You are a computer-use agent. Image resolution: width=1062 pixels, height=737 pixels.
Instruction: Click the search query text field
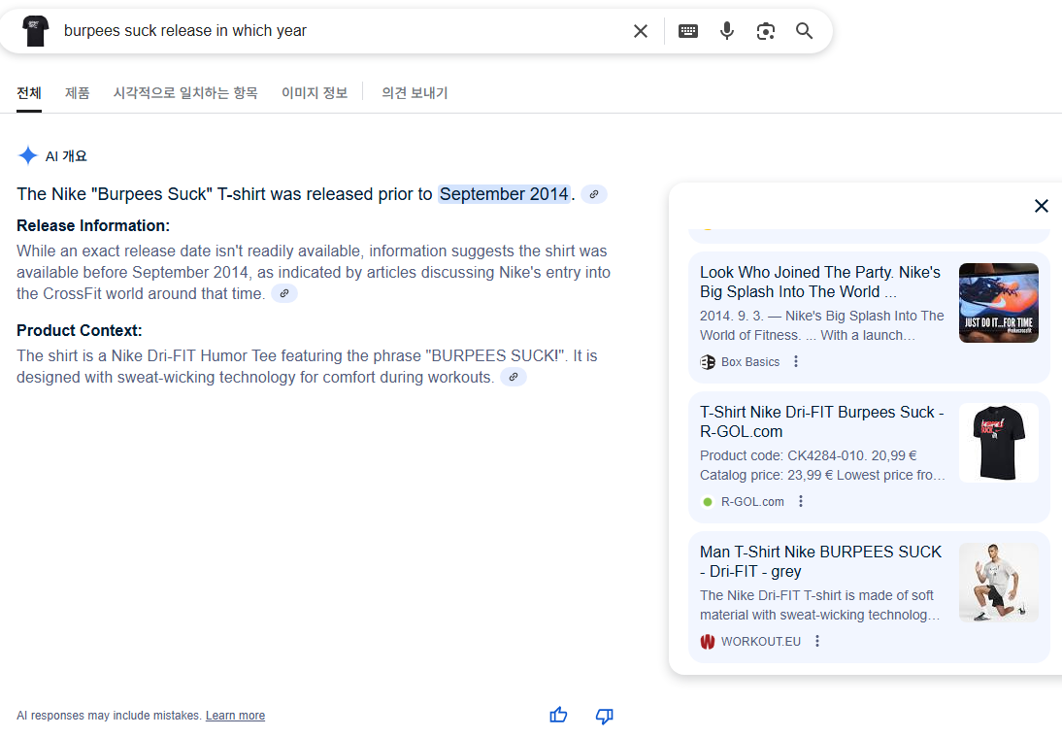click(x=342, y=31)
